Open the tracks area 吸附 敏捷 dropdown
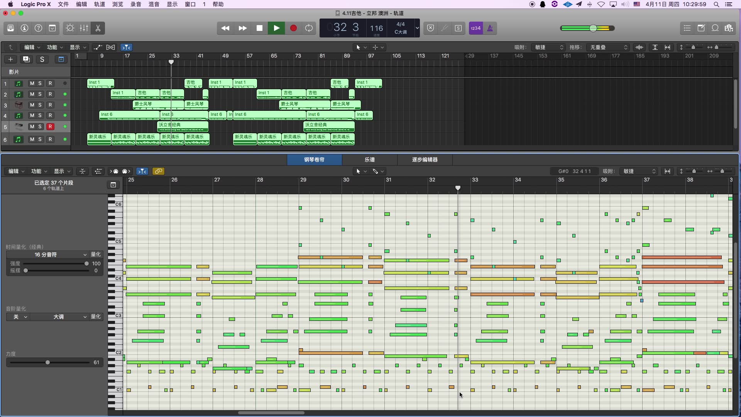The height and width of the screenshot is (417, 741). point(549,47)
